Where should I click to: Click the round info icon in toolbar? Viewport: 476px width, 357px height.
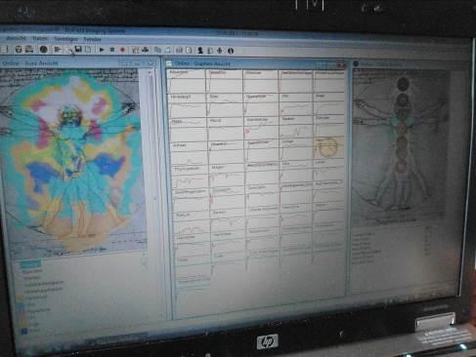pos(231,51)
